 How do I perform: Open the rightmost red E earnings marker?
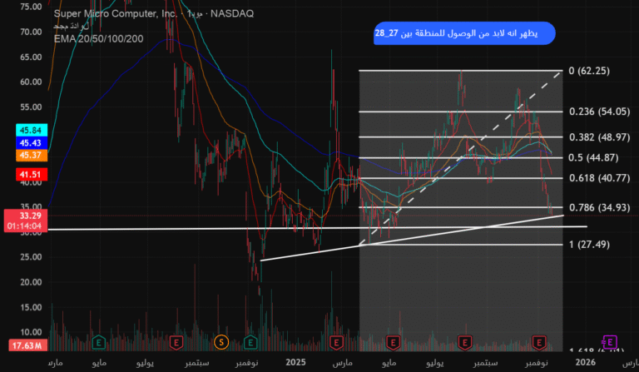click(x=537, y=341)
